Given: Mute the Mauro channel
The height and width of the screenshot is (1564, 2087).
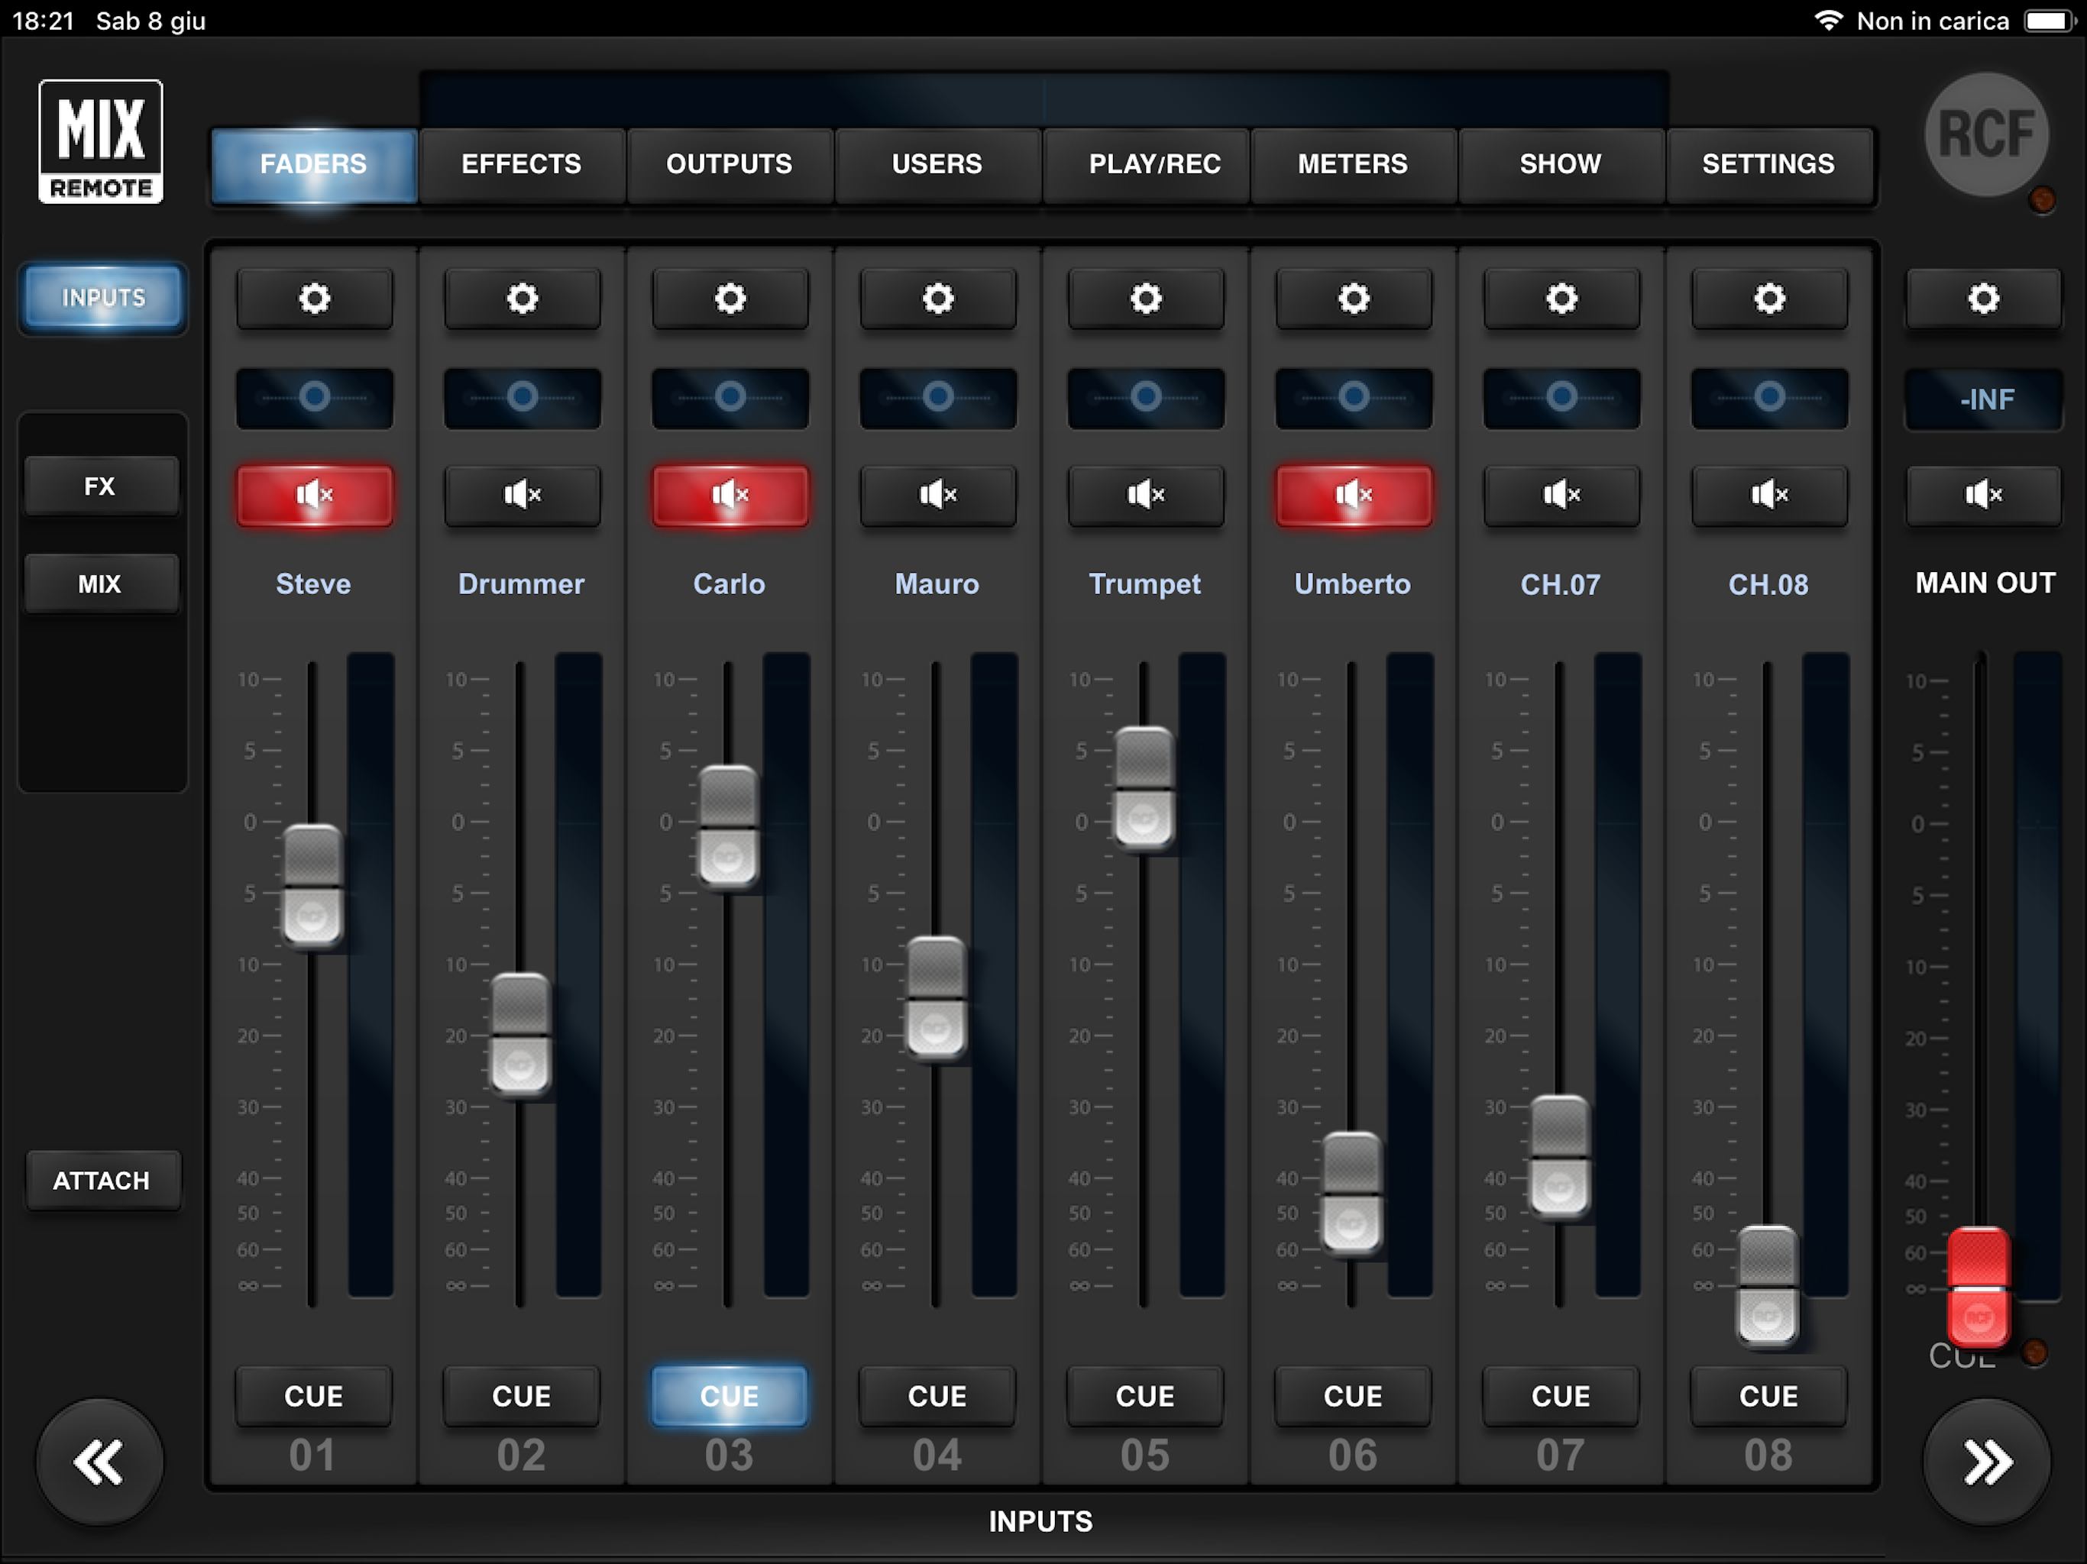Looking at the screenshot, I should 938,494.
